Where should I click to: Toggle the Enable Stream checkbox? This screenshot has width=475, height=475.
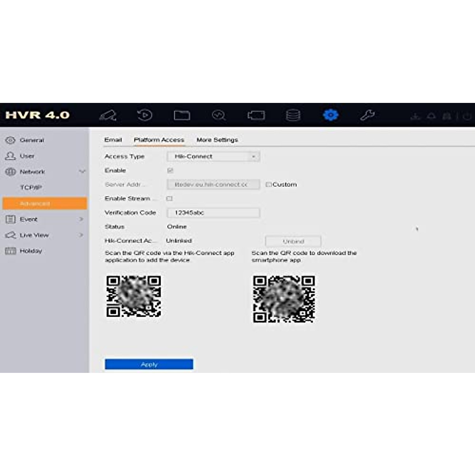[x=169, y=199]
